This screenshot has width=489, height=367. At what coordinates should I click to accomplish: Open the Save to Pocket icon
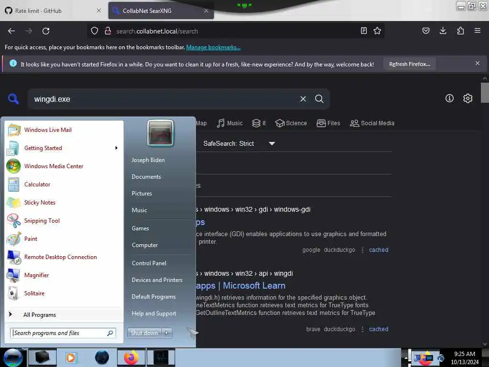coord(426,31)
